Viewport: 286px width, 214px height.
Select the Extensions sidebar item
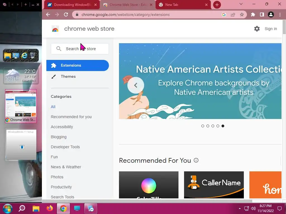pos(78,65)
